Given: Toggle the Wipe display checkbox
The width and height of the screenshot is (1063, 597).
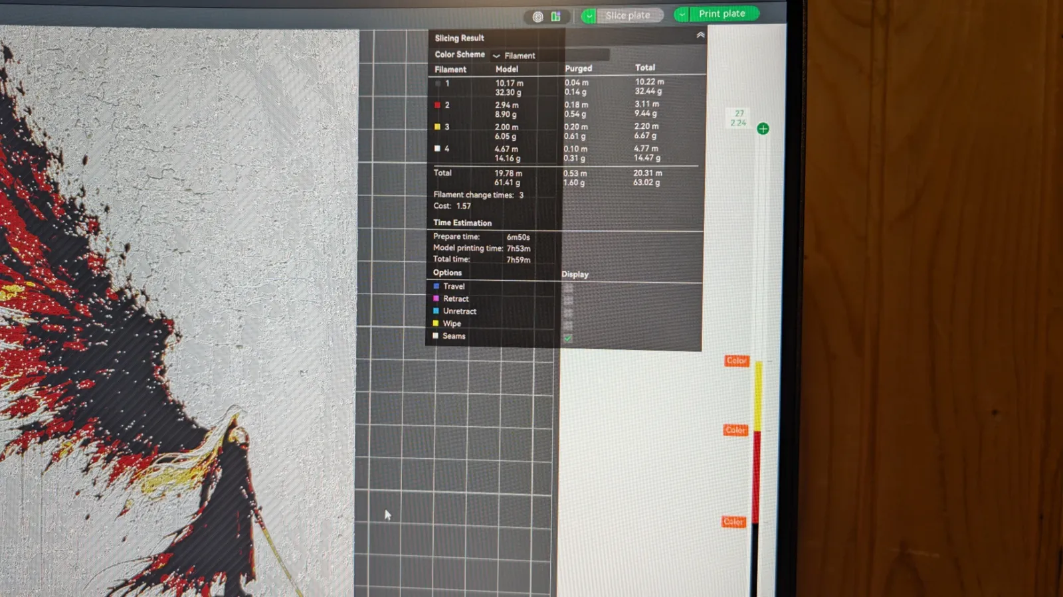Looking at the screenshot, I should 568,325.
